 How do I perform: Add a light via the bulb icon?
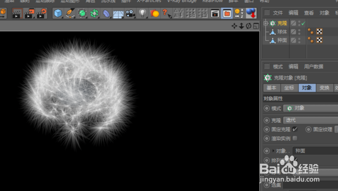(x=142, y=13)
